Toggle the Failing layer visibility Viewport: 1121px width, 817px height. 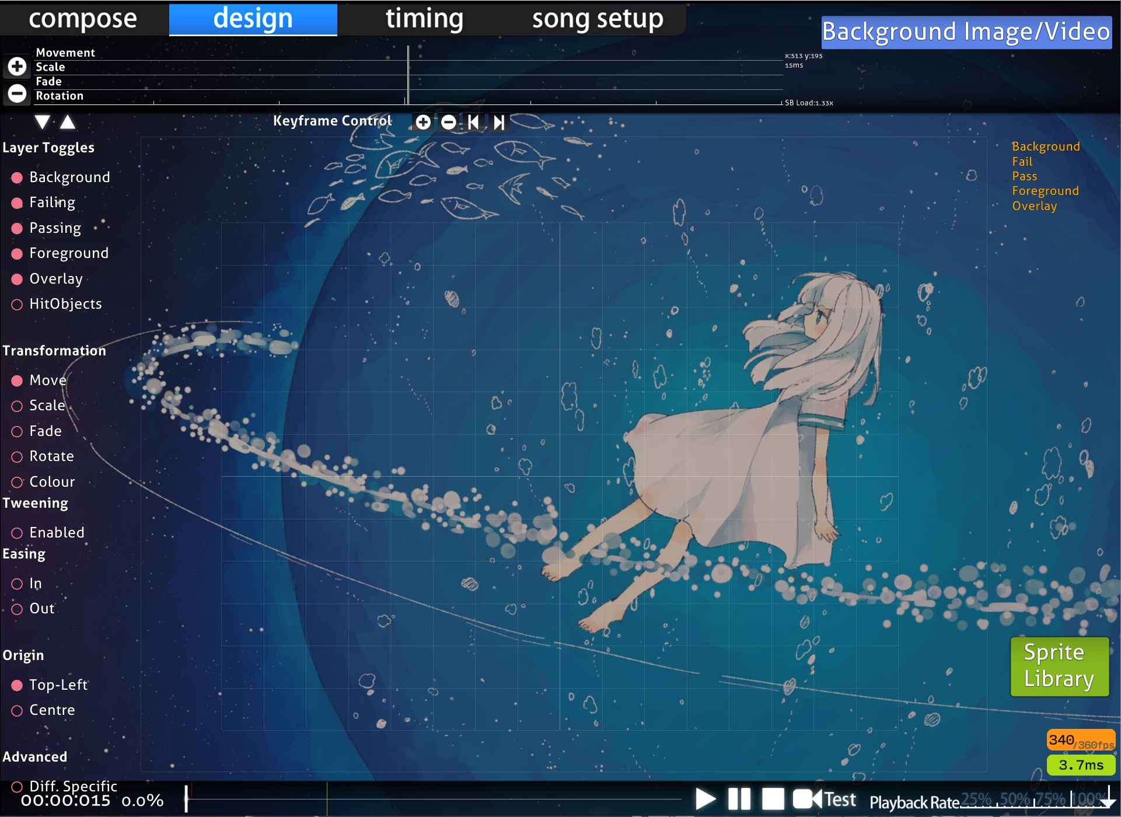(44, 202)
